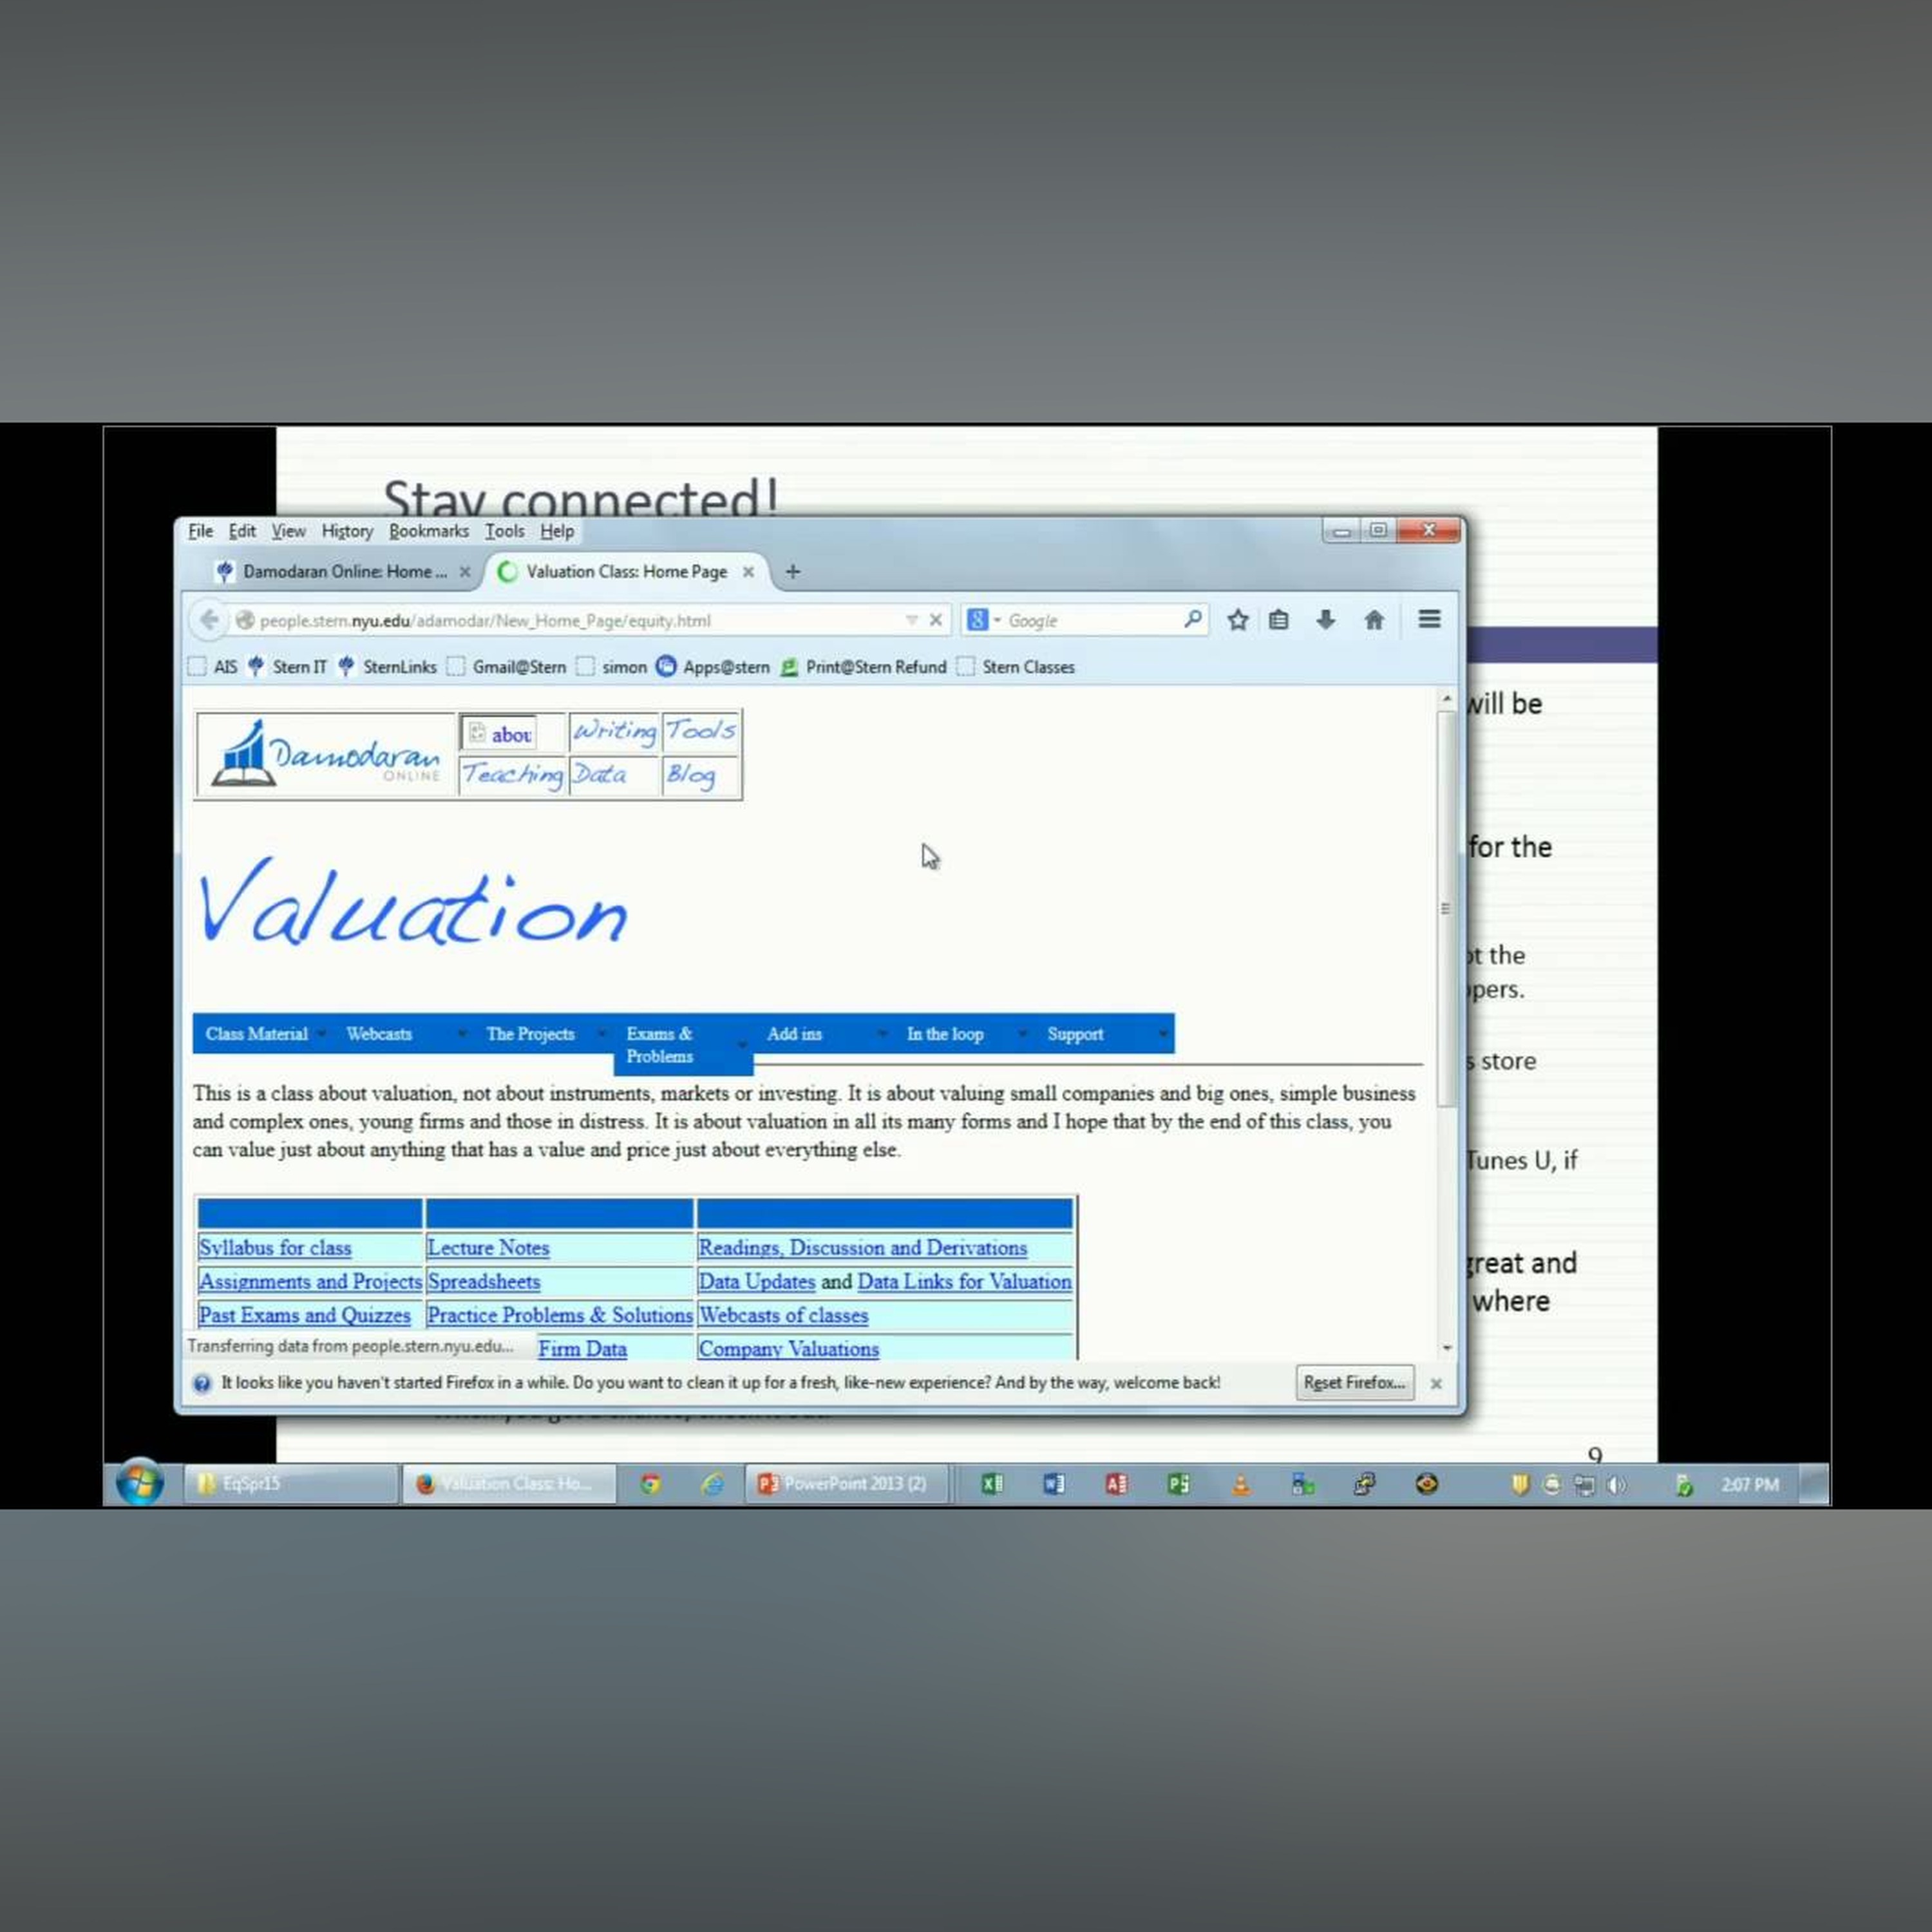Viewport: 1932px width, 1932px height.
Task: Stop loading with the address bar X
Action: (x=935, y=620)
